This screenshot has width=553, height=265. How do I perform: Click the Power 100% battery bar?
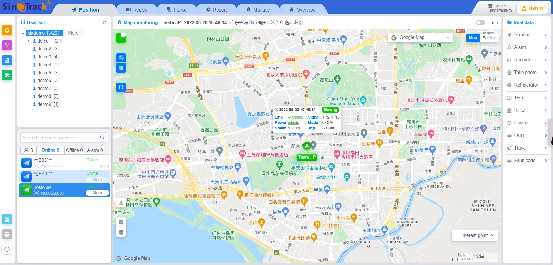tap(294, 123)
